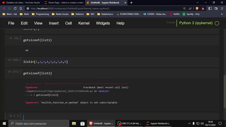Viewport: 226px width, 127px height.
Task: Open site info icon in address bar
Action: (28, 8)
